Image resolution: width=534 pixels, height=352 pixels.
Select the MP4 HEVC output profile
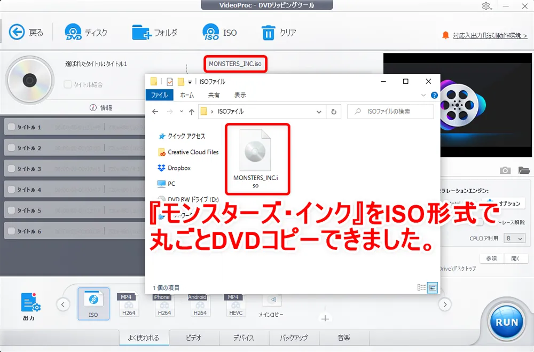click(235, 304)
